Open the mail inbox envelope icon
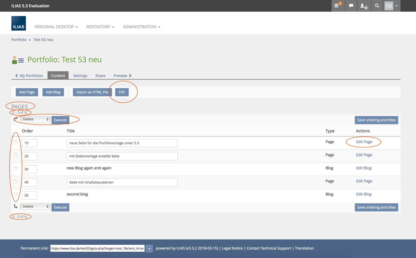The width and height of the screenshot is (416, 258). tap(337, 6)
